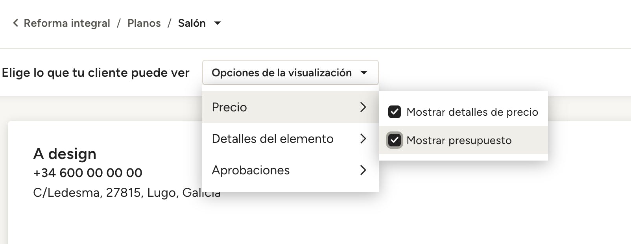
Task: Open the Opciones de la visualización dropdown
Action: (x=282, y=73)
